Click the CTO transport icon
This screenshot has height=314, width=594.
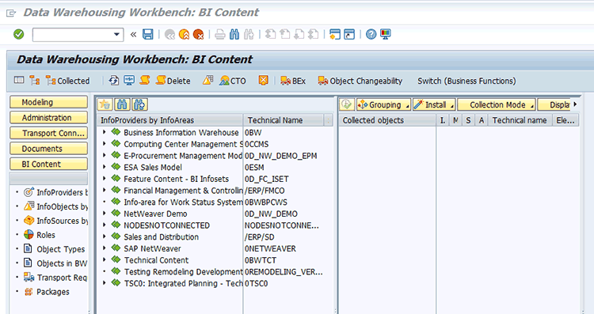[224, 81]
